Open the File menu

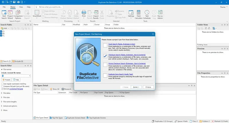point(4,7)
